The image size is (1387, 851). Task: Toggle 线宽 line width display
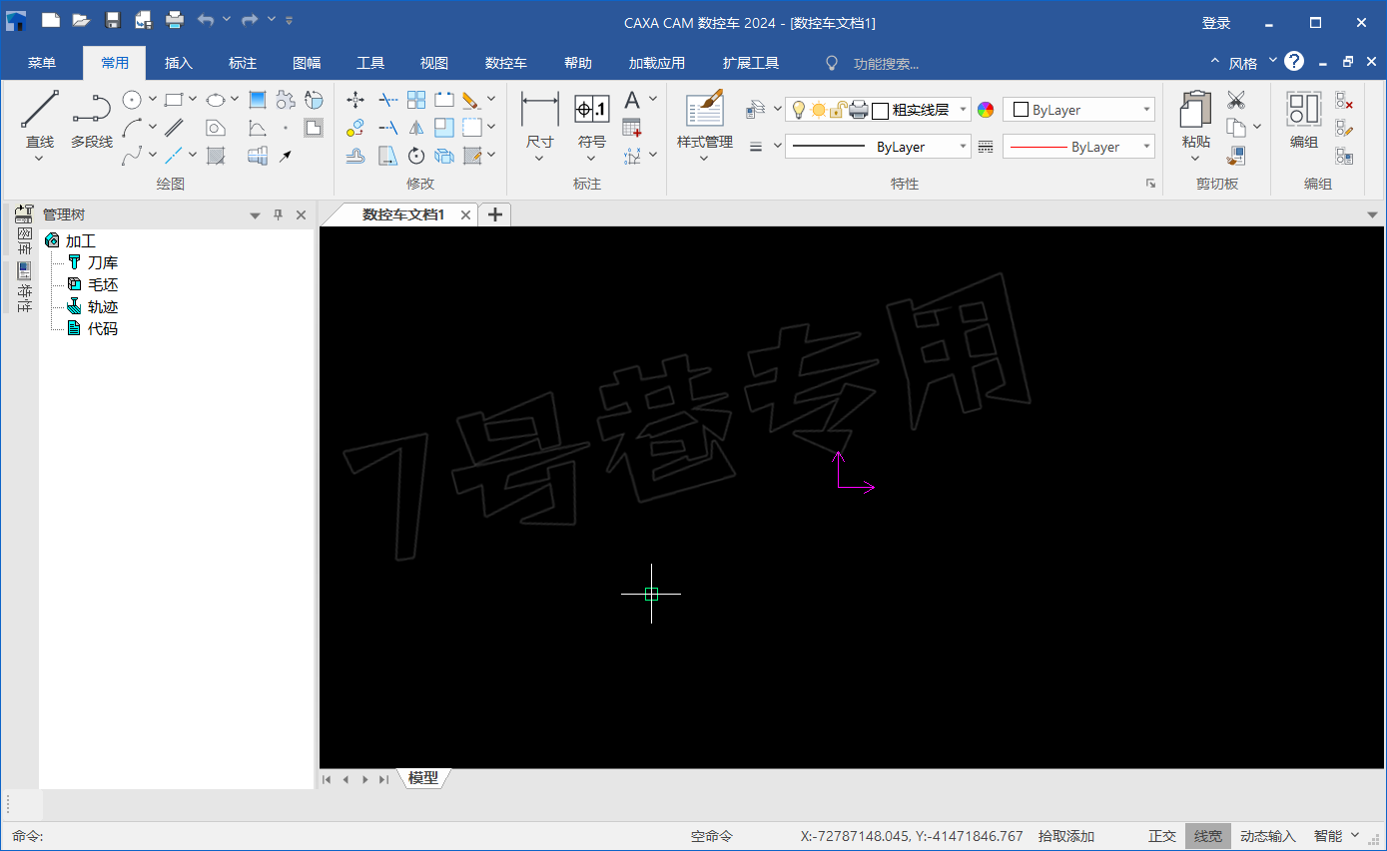point(1208,836)
